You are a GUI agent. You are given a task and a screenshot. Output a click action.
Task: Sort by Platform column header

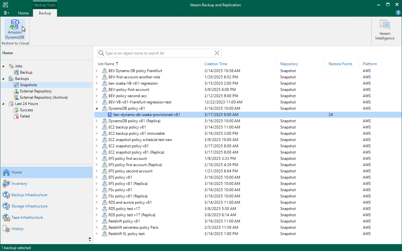(x=370, y=64)
